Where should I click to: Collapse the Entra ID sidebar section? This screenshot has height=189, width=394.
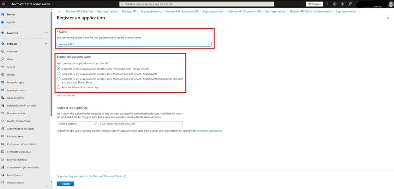click(46, 44)
